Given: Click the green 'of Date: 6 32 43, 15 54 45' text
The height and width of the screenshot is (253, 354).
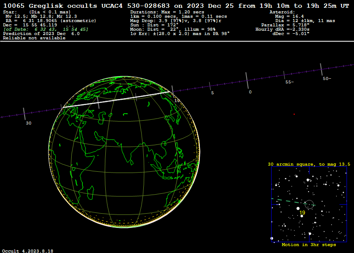Looking at the screenshot, I should 46,29.
